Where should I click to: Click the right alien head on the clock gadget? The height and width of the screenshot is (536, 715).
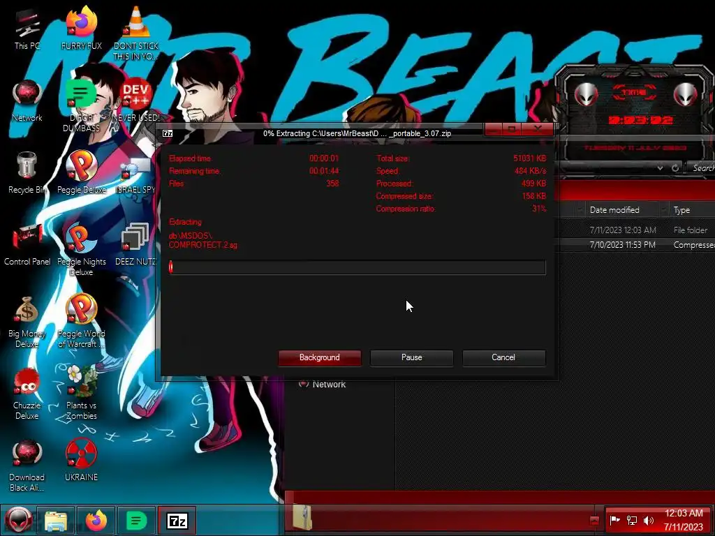pos(685,95)
